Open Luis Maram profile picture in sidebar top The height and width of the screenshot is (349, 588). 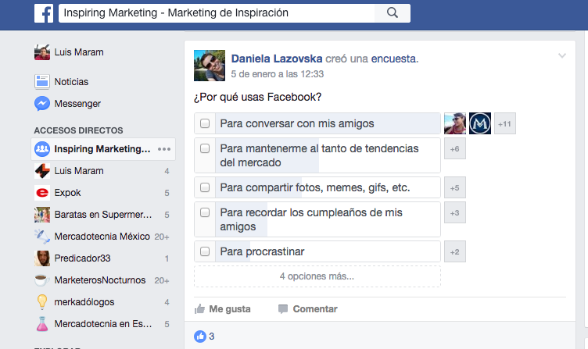pyautogui.click(x=42, y=52)
